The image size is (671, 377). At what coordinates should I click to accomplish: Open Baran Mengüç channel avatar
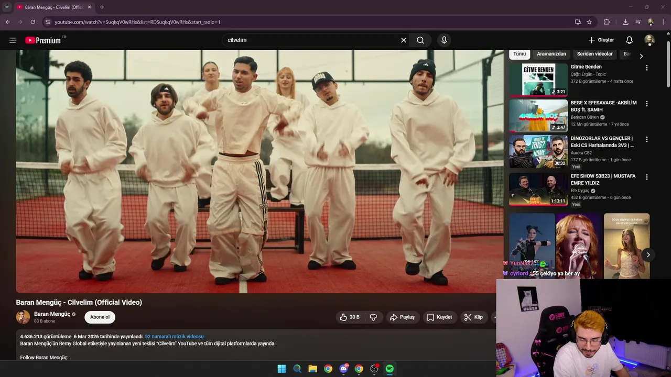tap(23, 317)
